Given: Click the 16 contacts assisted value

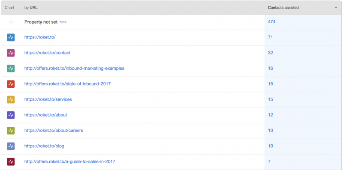Looking at the screenshot, I should [x=271, y=68].
